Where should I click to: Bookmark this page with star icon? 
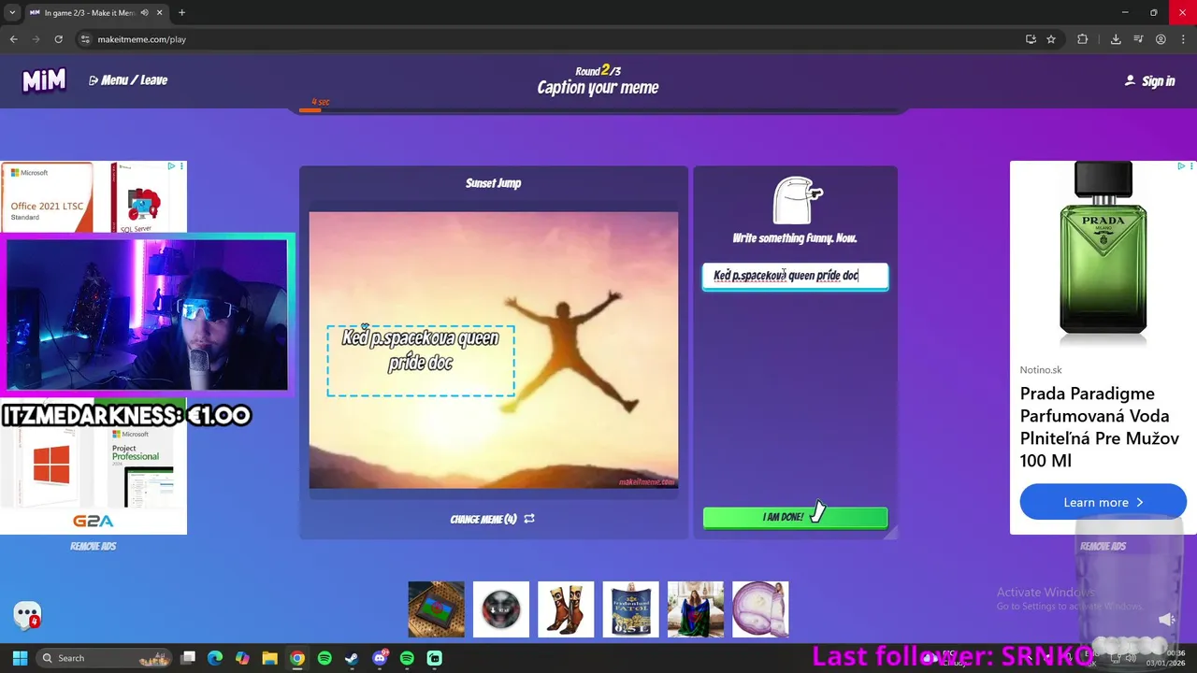1051,39
